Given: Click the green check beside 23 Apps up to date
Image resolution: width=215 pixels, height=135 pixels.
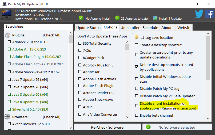Looking at the screenshot, I should pos(117,18).
